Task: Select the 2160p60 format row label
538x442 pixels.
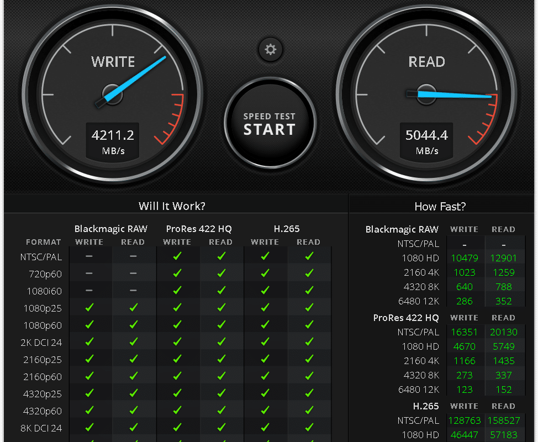Action: coord(43,377)
